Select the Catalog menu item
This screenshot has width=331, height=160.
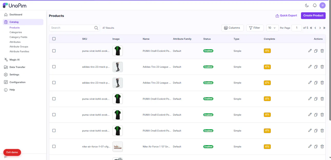[23, 22]
